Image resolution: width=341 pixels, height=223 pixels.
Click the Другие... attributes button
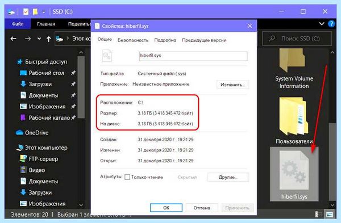click(x=228, y=177)
